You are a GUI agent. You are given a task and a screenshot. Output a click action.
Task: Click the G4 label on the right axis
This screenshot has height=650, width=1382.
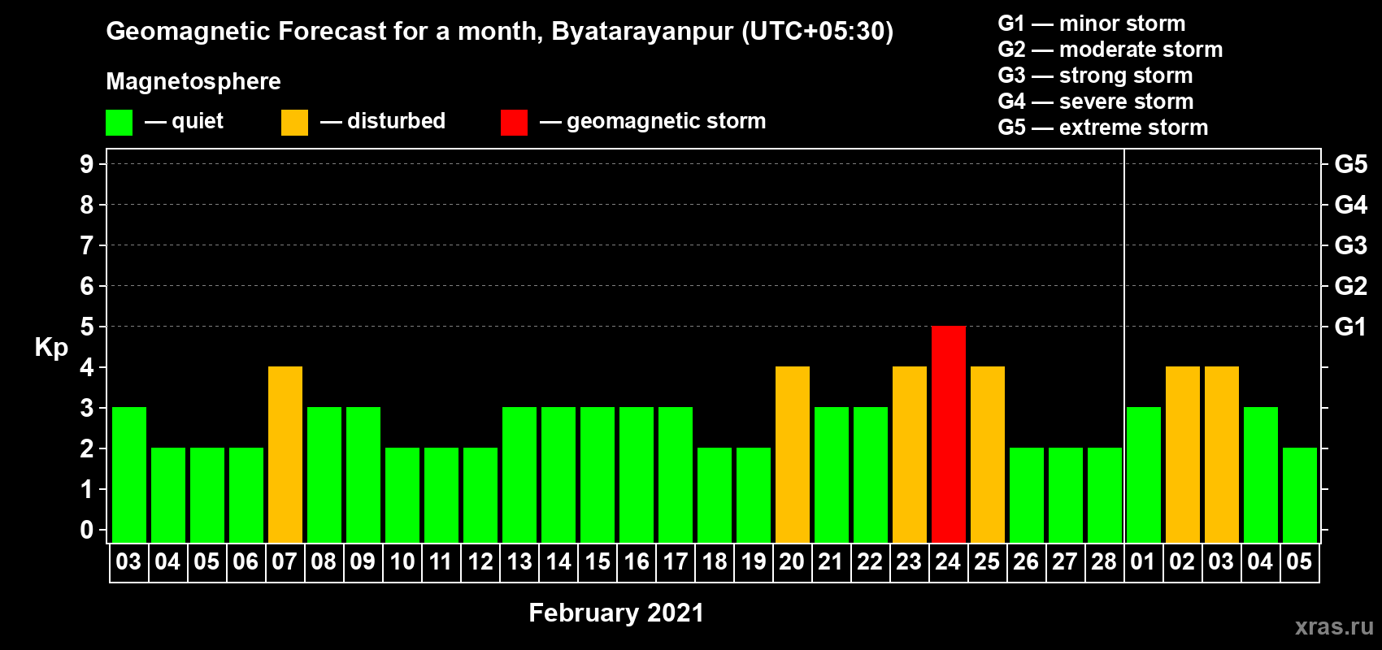coord(1350,205)
